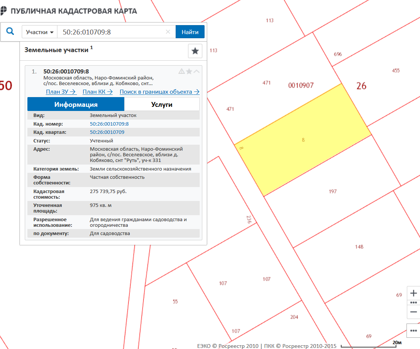This screenshot has height=349, width=420.
Task: Clear the search field with the X icon
Action: click(x=168, y=32)
